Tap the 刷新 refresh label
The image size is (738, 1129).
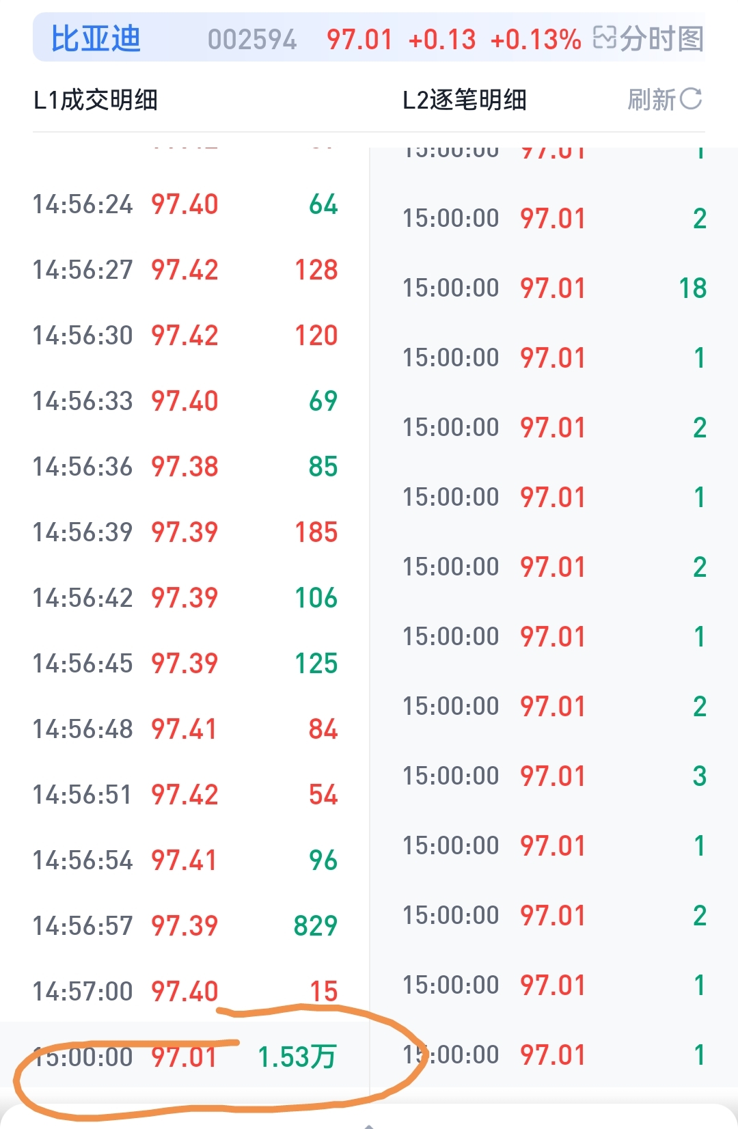coord(652,100)
